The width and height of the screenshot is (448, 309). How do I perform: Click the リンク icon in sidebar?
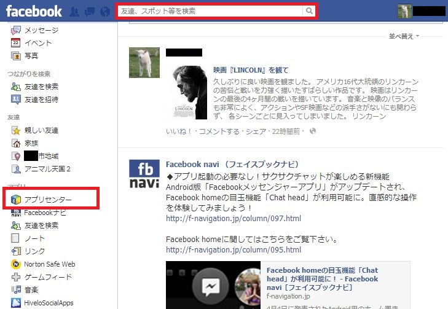tap(16, 251)
